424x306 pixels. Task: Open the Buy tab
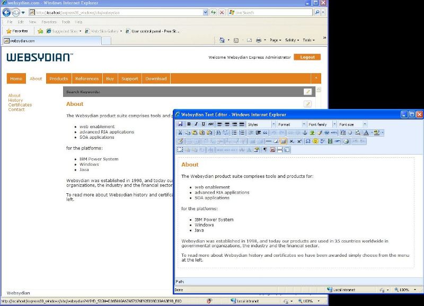coord(110,78)
